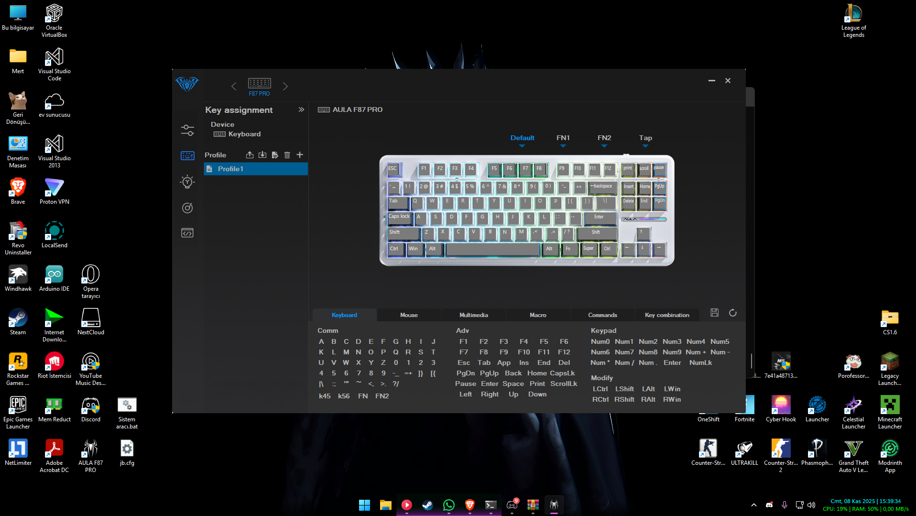The image size is (916, 516).
Task: Select the Epic Games Launcher desktop icon
Action: click(18, 412)
